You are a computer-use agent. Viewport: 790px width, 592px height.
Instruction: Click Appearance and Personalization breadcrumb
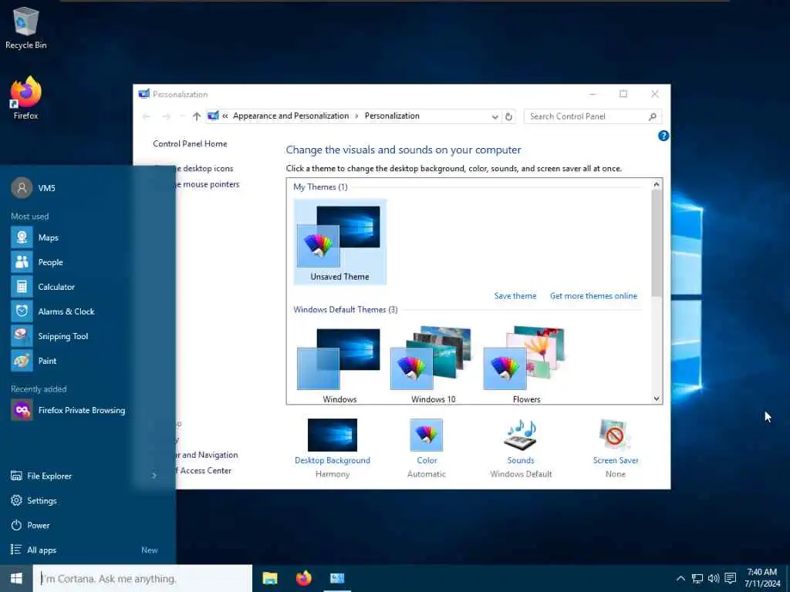tap(291, 116)
